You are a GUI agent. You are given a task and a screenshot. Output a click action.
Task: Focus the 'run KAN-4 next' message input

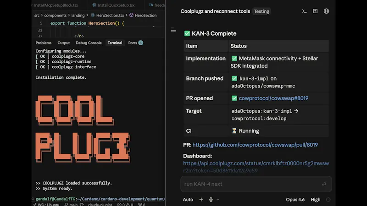coord(256,184)
